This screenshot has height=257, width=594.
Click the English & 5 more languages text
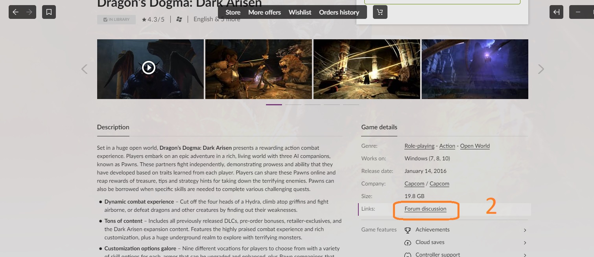click(x=217, y=19)
